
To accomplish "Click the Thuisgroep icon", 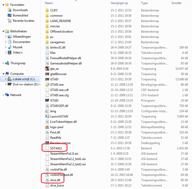I will 7,63.
